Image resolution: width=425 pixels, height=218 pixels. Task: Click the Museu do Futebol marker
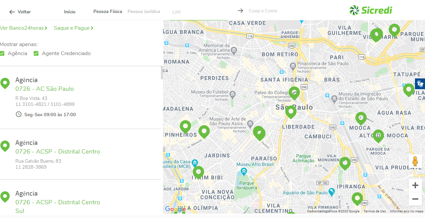pyautogui.click(x=233, y=95)
